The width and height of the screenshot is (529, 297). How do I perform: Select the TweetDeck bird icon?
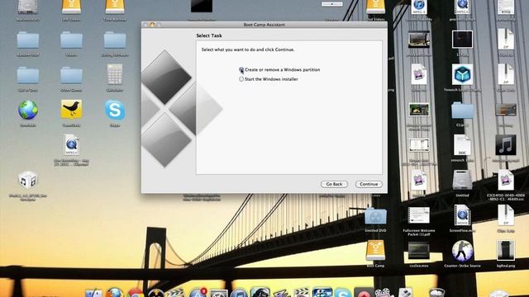tap(71, 109)
